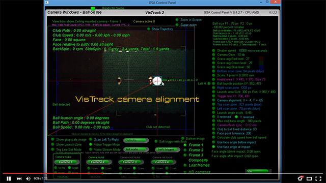This screenshot has width=326, height=183.
Task: Select Camera 1 button
Action: [x=67, y=162]
